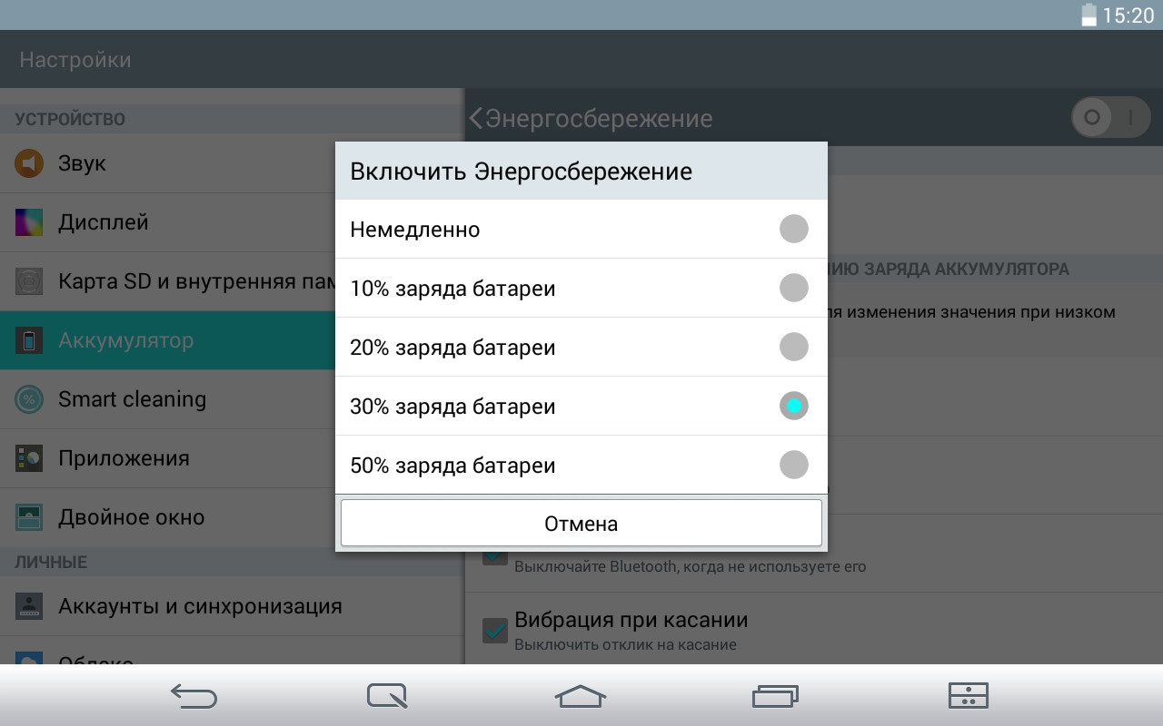
Task: Select 10% заряда батареи radio button
Action: 793,289
